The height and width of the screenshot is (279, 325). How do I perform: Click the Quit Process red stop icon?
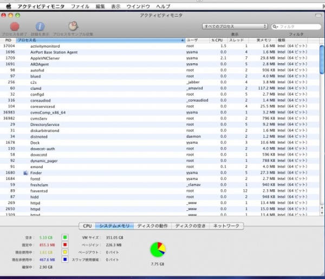pyautogui.click(x=15, y=26)
